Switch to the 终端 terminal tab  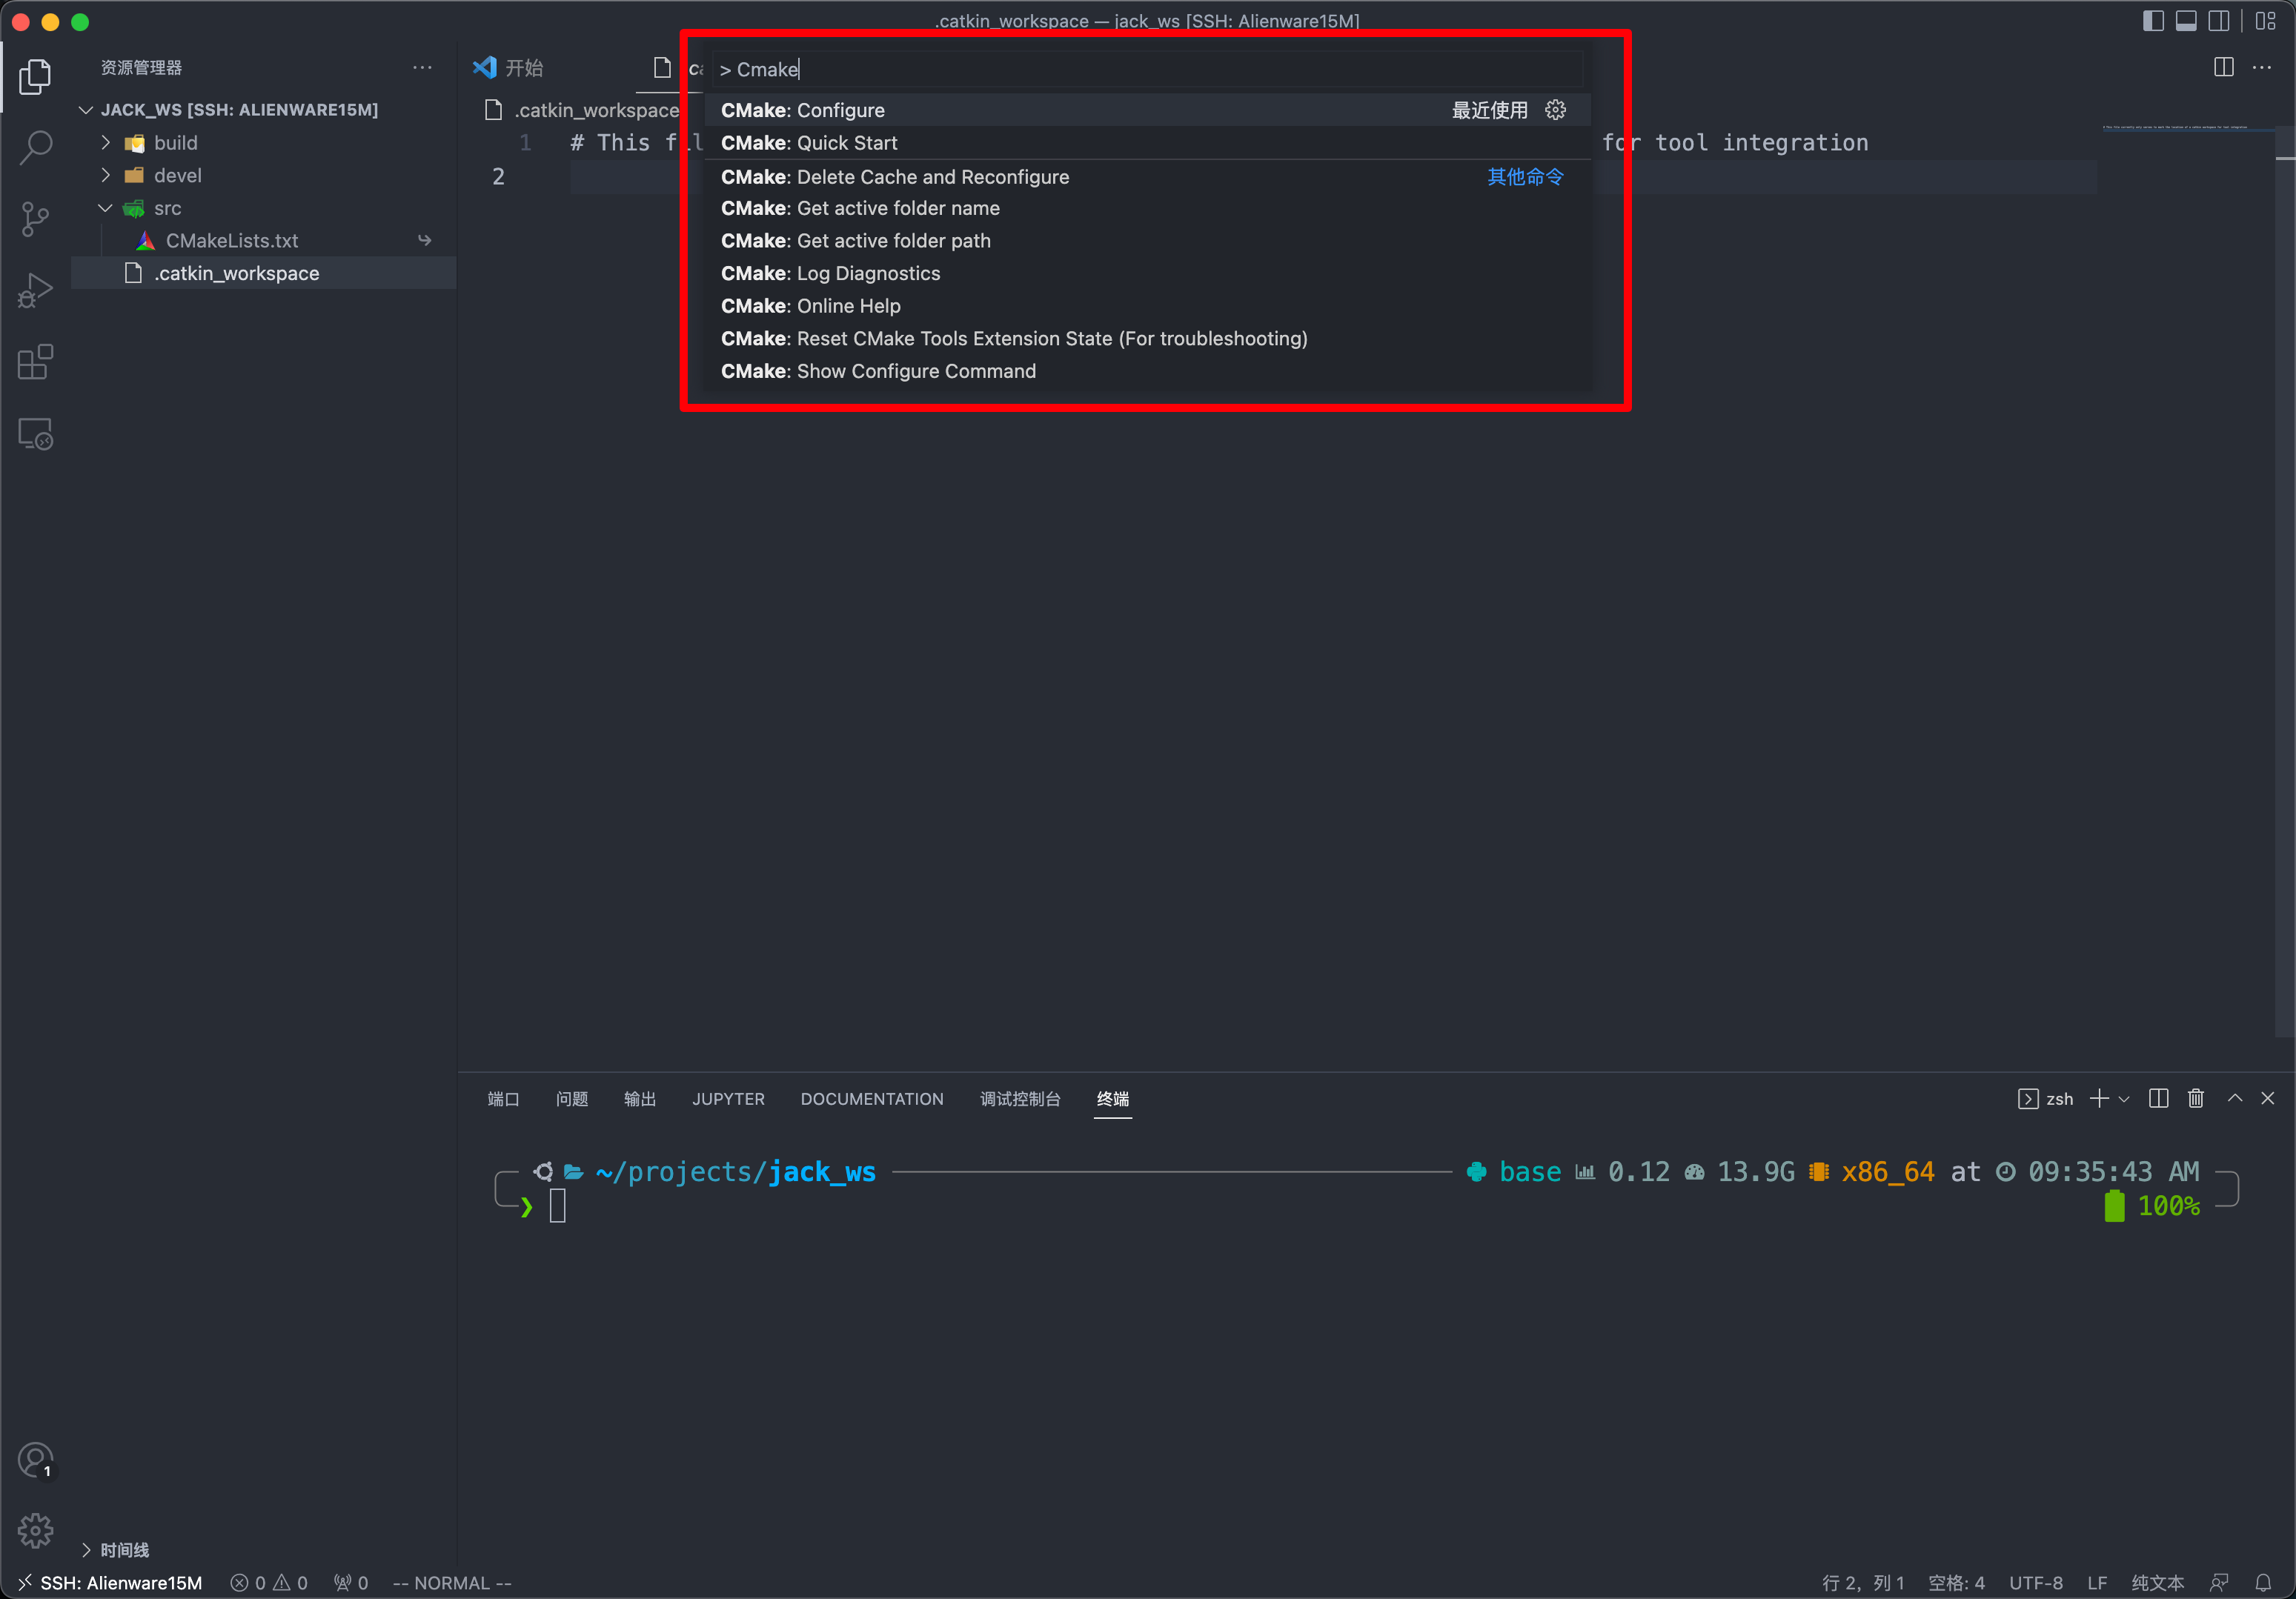(x=1113, y=1099)
